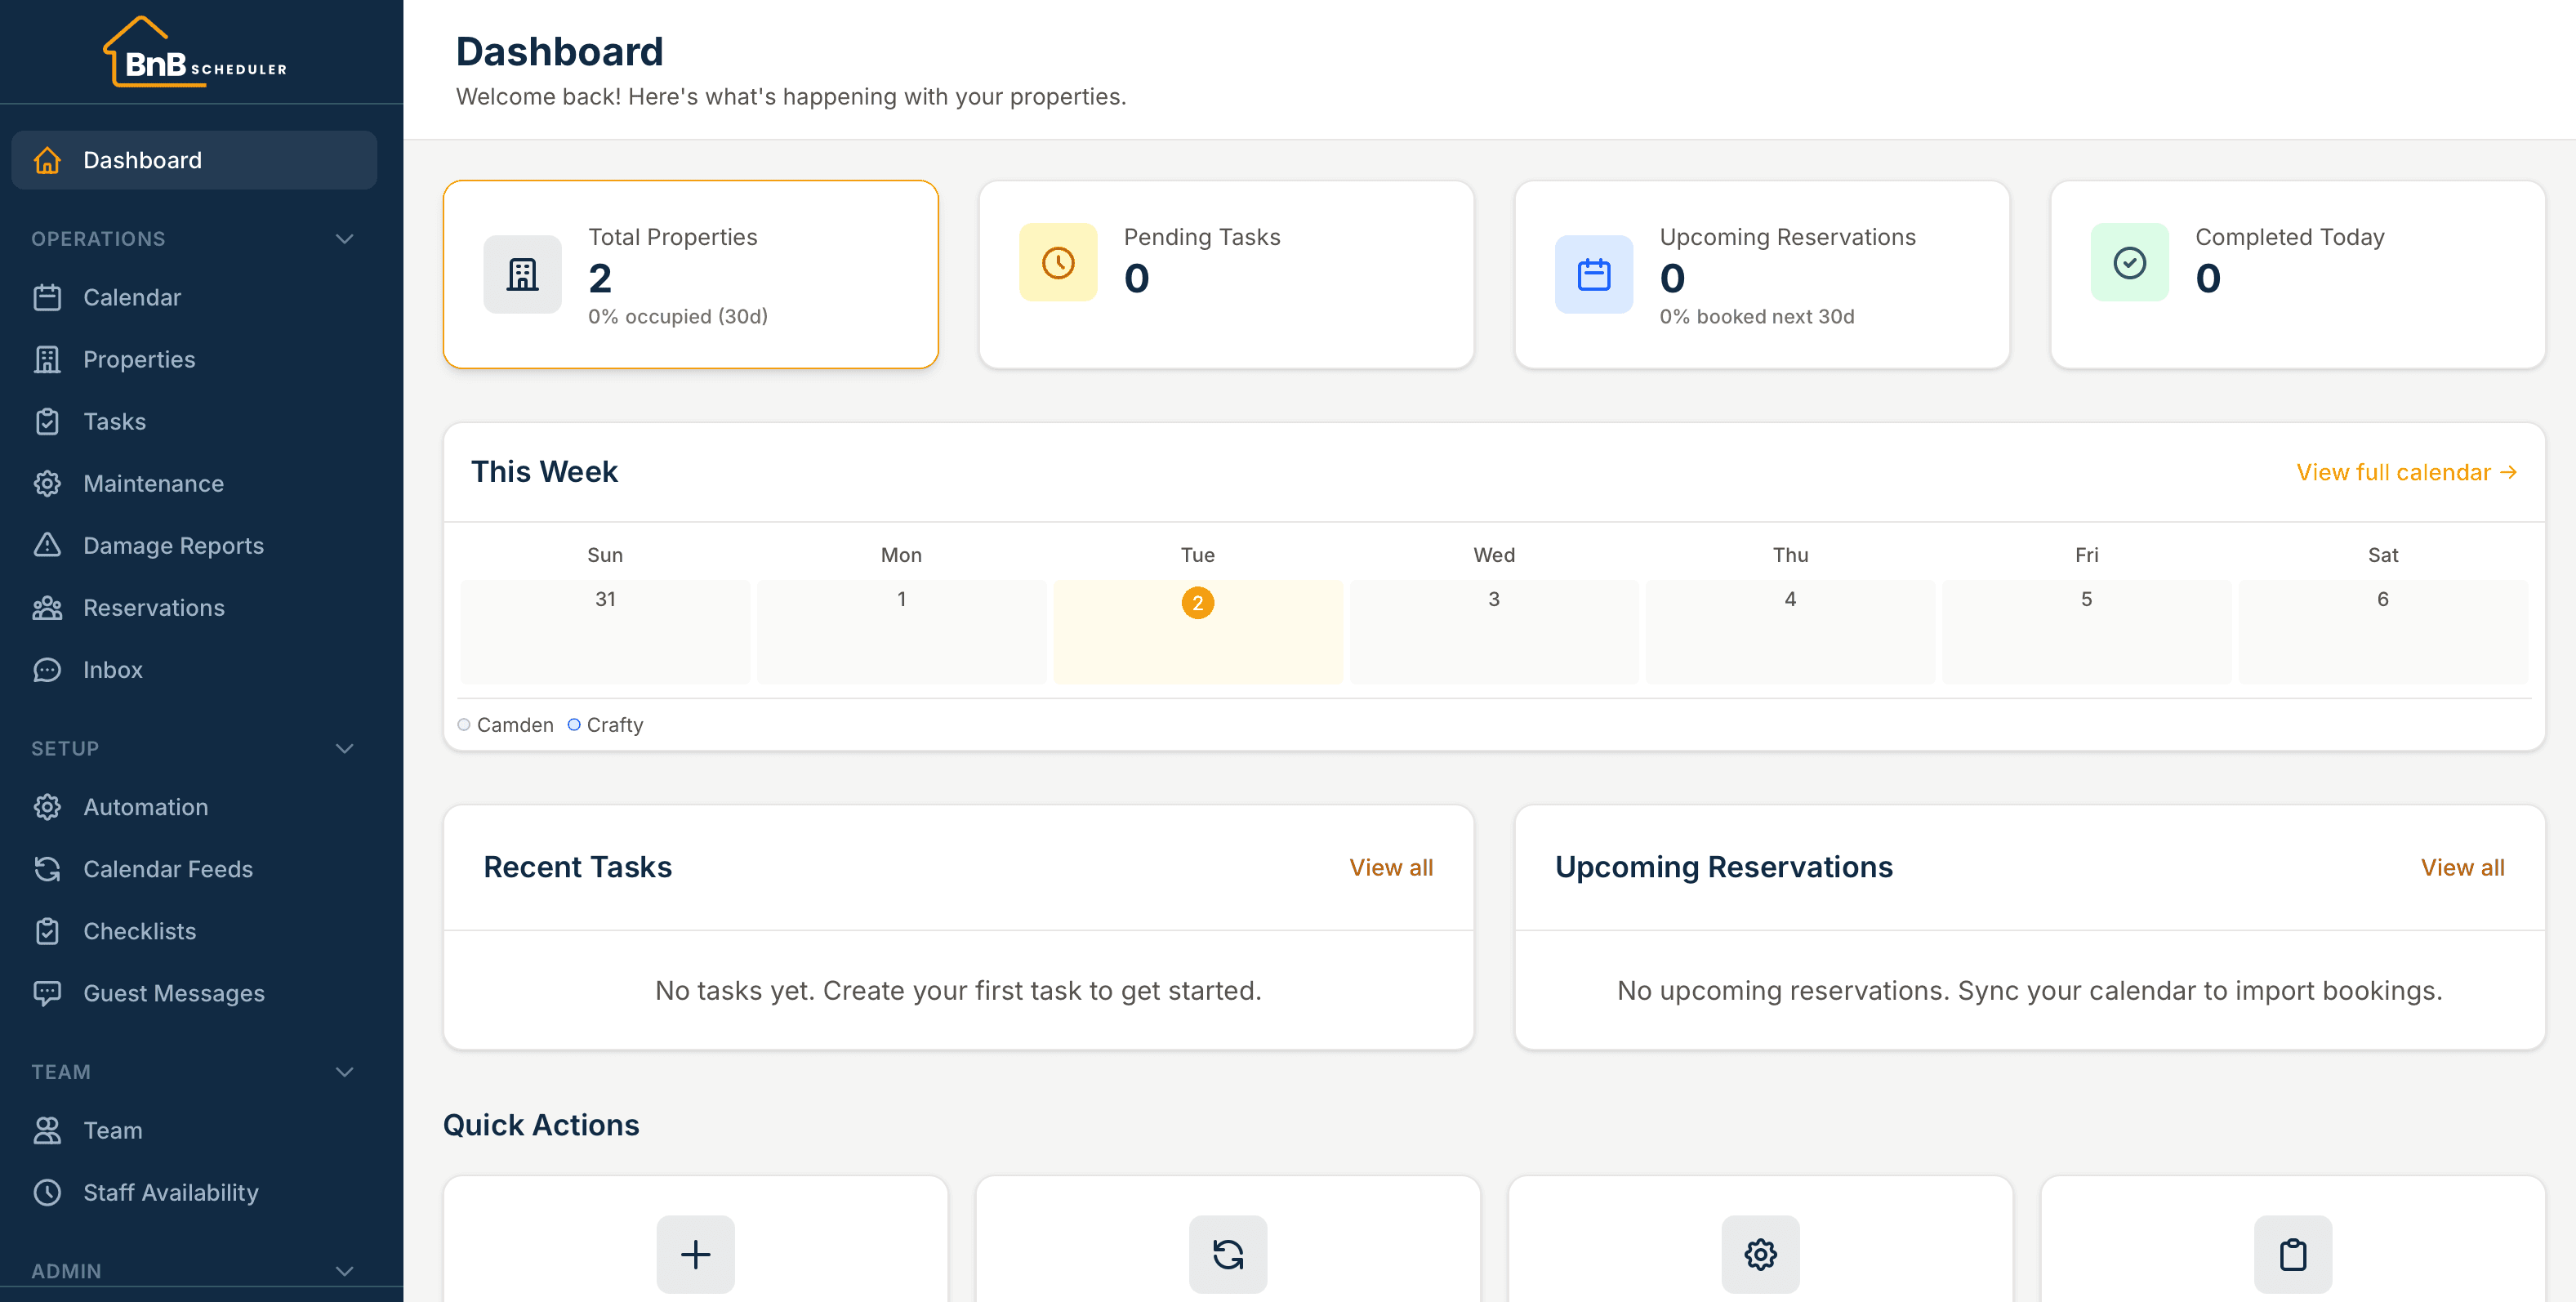Click View all in Recent Tasks
The image size is (2576, 1302).
[1391, 868]
